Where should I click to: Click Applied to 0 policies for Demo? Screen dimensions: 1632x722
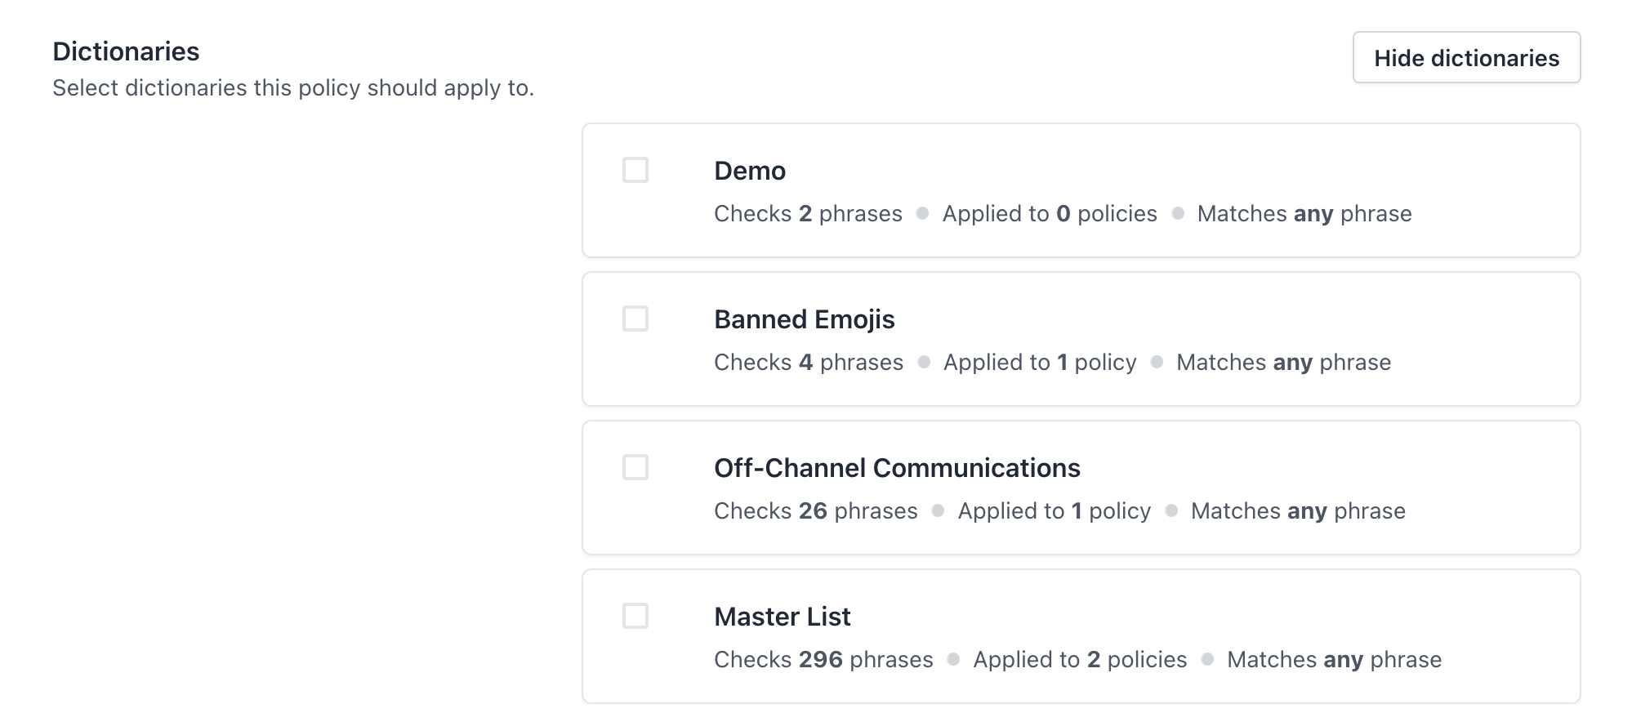pyautogui.click(x=1049, y=213)
